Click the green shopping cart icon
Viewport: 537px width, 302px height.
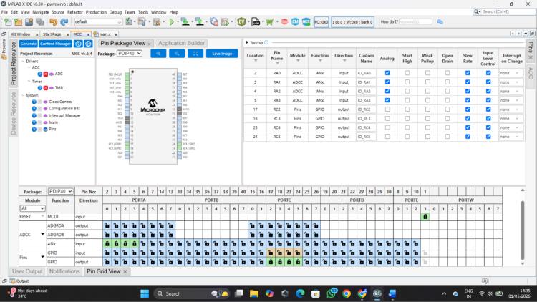270,22
